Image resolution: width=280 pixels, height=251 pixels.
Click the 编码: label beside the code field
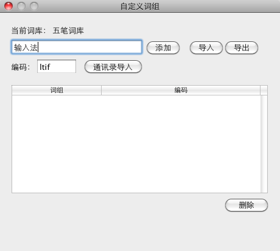click(x=21, y=67)
